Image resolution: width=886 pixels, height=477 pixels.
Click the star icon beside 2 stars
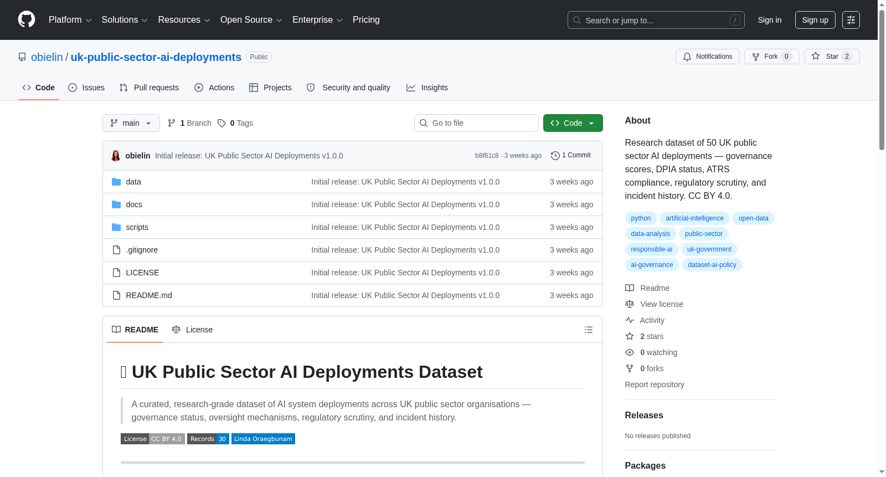click(630, 336)
